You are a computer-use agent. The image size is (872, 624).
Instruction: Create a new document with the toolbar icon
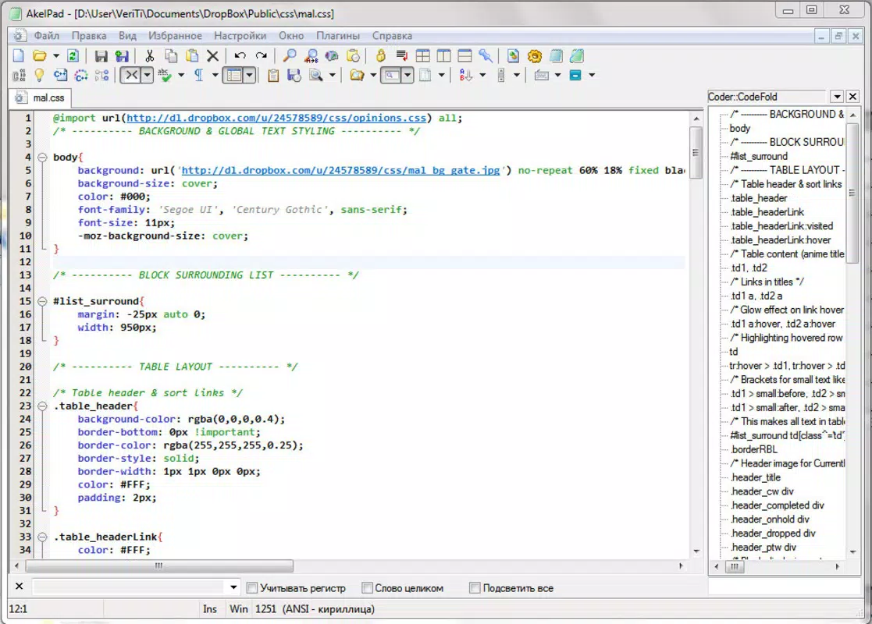tap(19, 56)
